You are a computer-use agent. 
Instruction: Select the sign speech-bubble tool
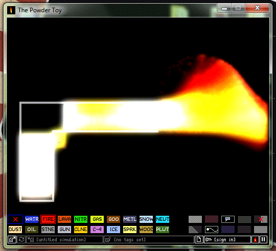[228, 219]
